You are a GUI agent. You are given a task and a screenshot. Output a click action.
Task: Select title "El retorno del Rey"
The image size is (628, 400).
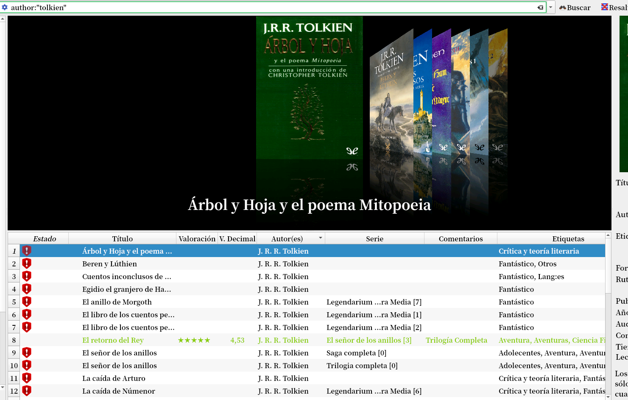[x=113, y=340]
